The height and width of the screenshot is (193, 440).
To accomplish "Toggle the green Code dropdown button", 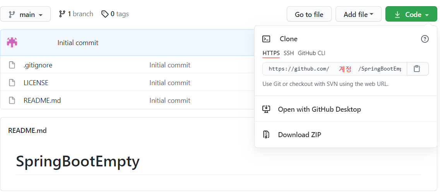I will 411,14.
